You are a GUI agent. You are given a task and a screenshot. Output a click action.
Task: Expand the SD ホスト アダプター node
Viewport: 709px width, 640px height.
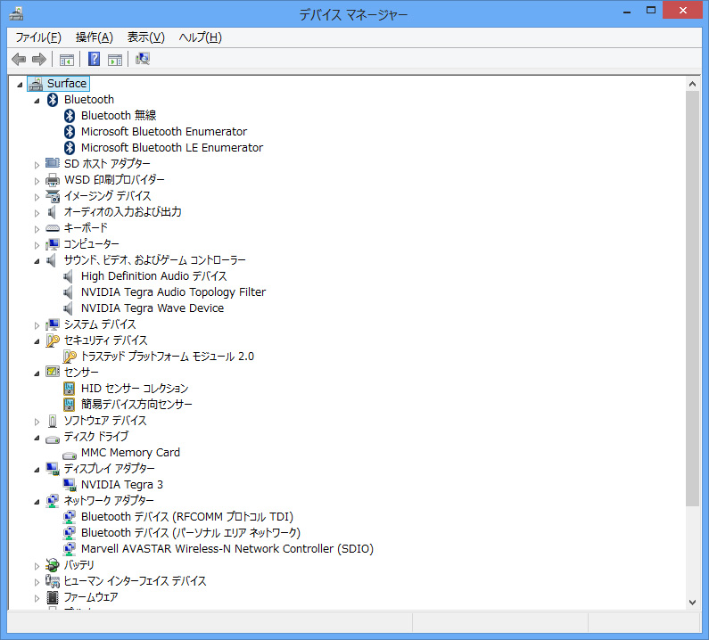37,164
